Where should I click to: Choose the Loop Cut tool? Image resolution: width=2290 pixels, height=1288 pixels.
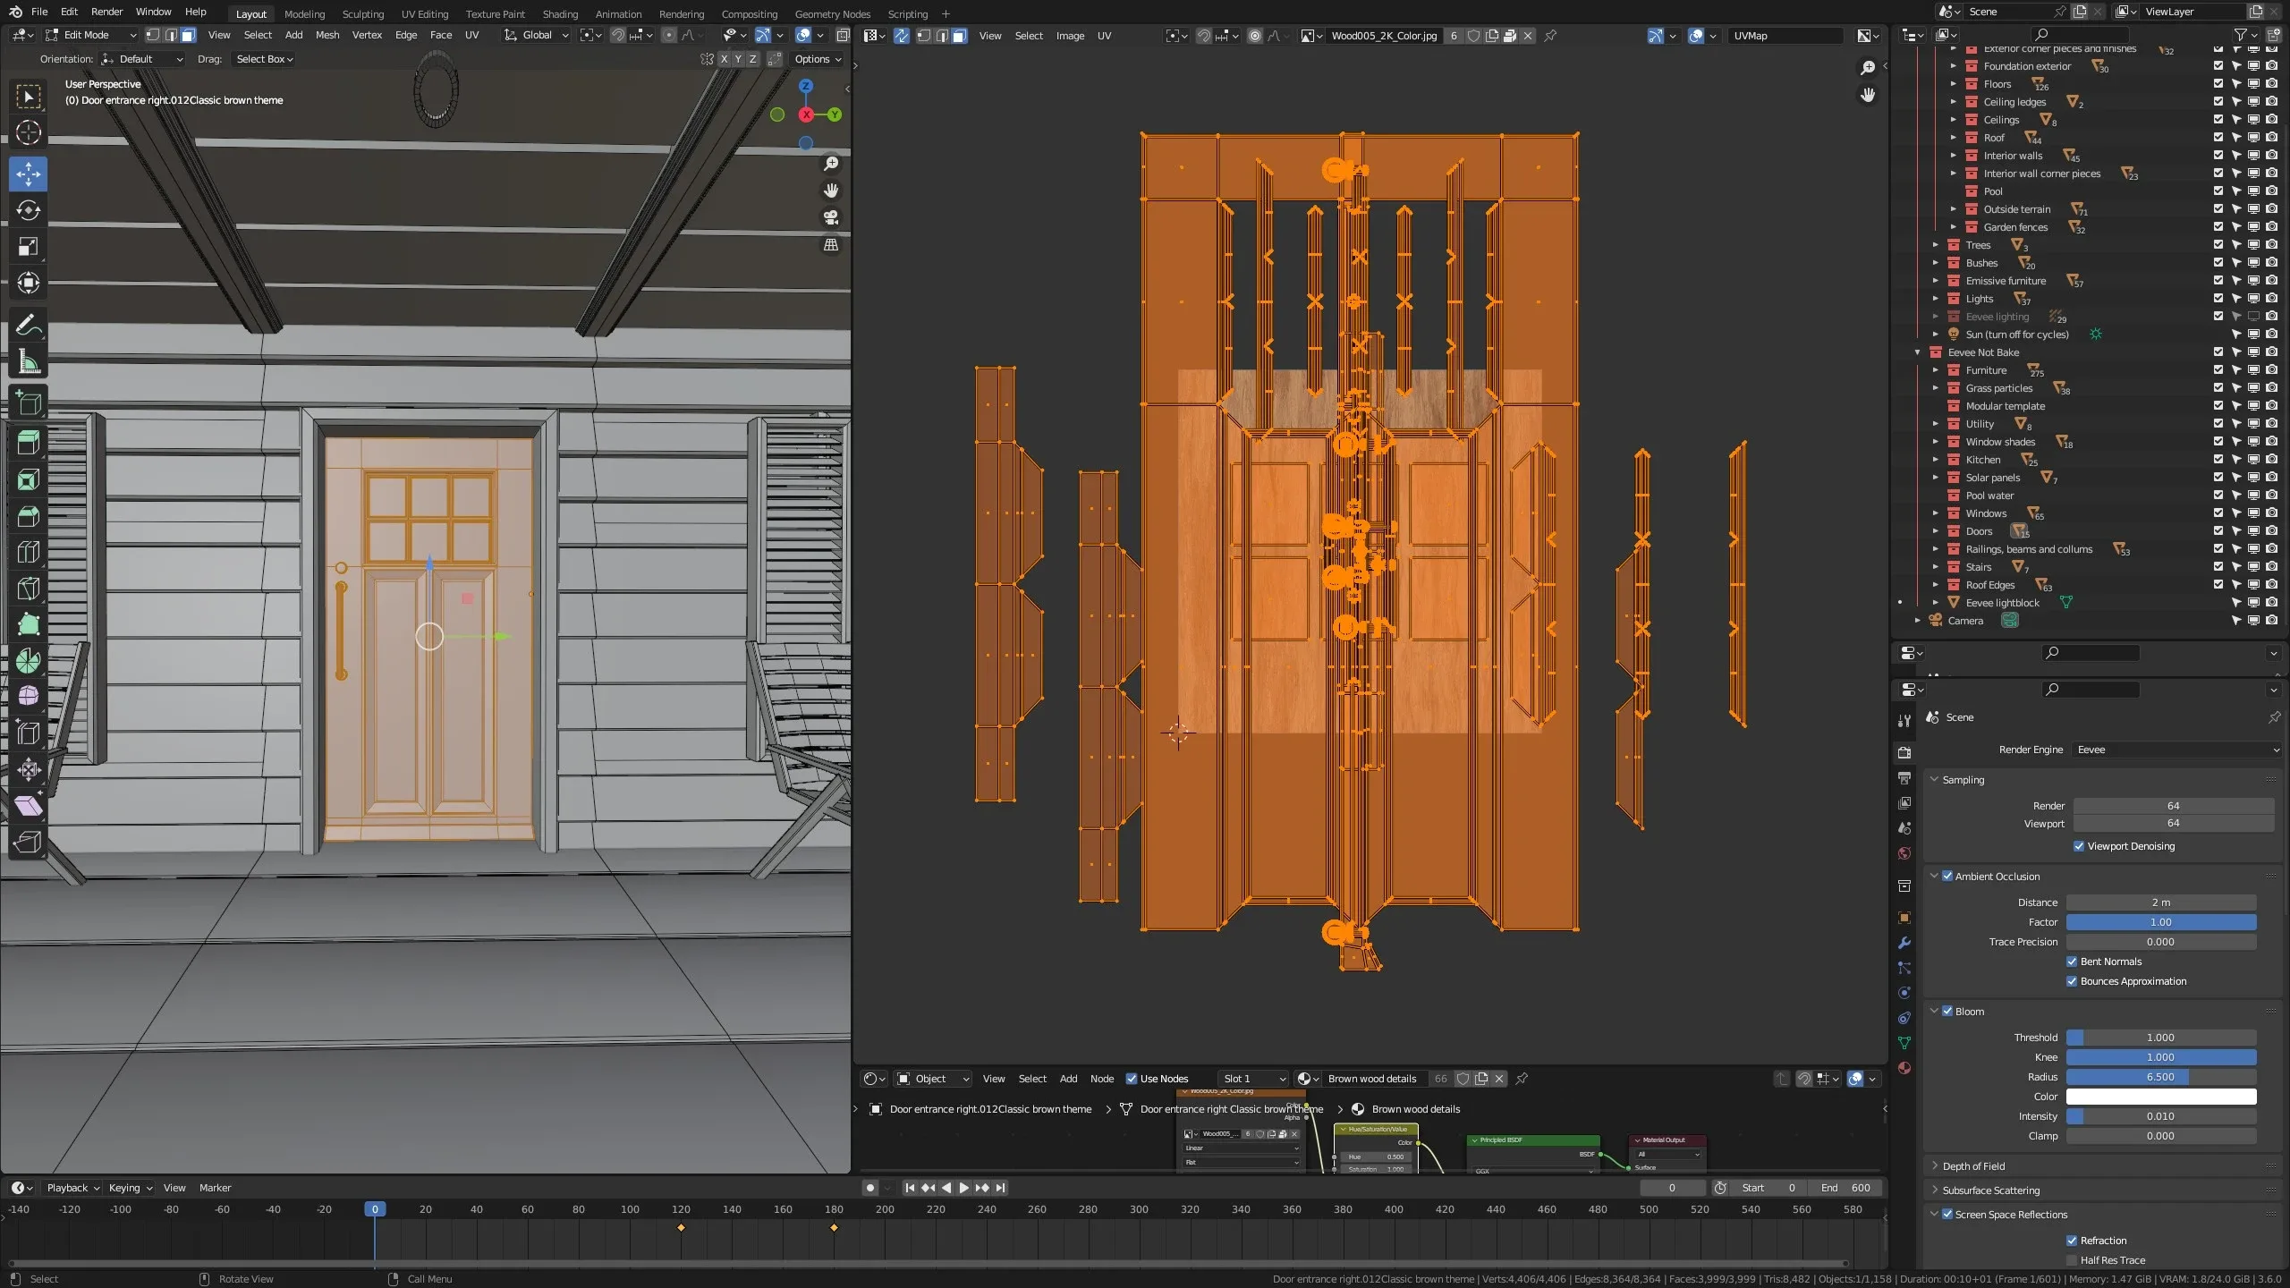[28, 552]
